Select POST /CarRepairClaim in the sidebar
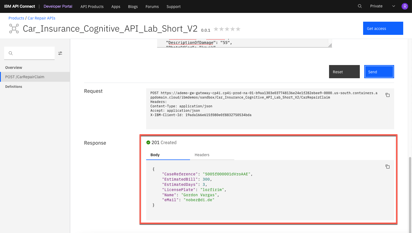 [35, 77]
